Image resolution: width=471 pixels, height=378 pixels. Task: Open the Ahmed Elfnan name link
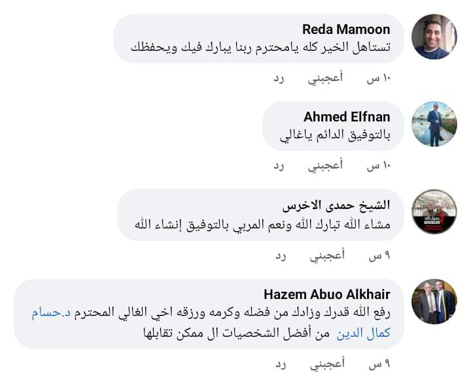pyautogui.click(x=347, y=117)
